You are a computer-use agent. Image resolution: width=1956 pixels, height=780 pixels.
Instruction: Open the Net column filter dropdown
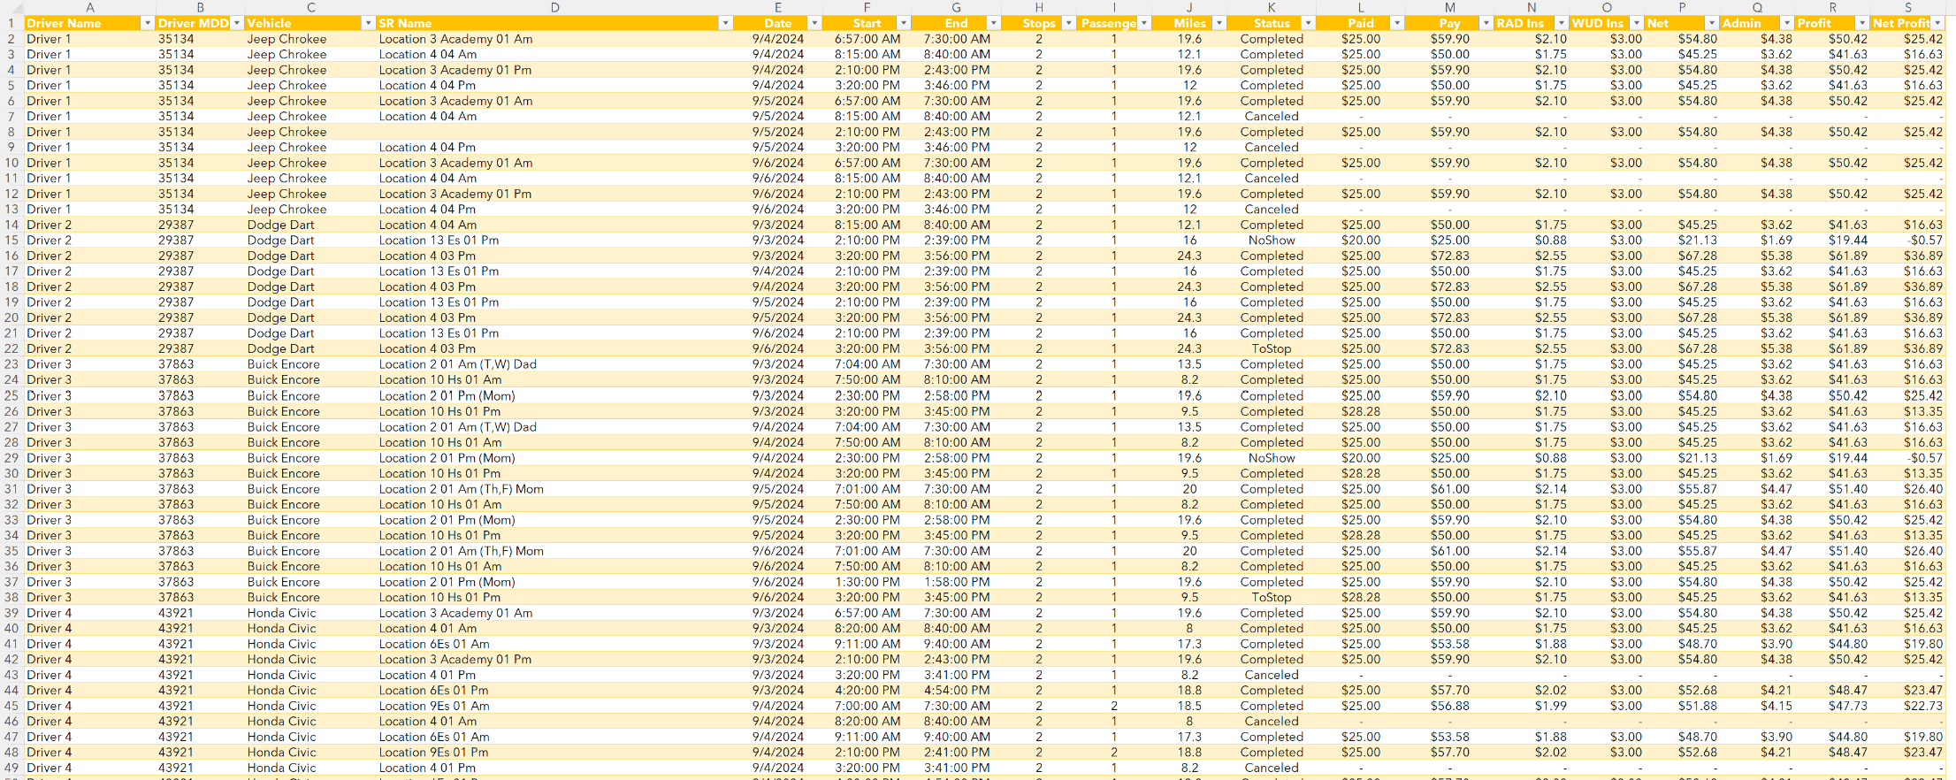point(1711,23)
